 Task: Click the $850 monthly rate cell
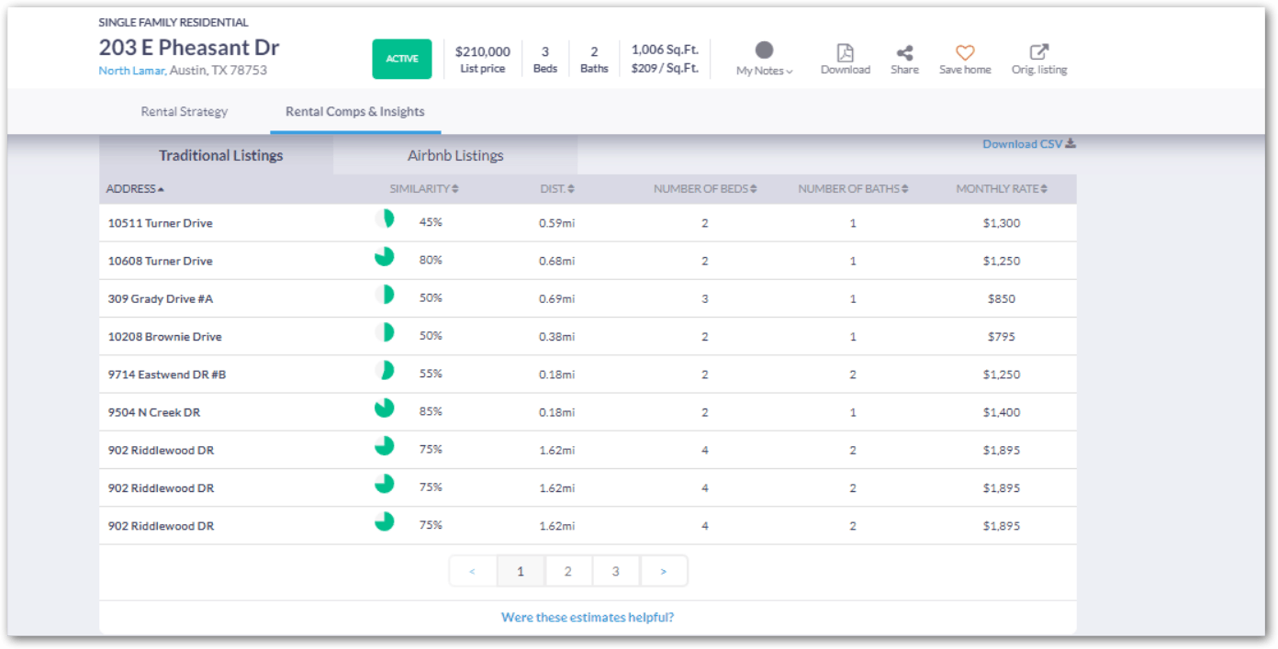pos(1002,298)
